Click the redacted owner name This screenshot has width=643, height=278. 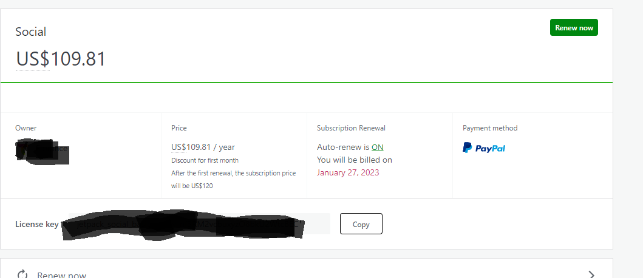click(42, 151)
